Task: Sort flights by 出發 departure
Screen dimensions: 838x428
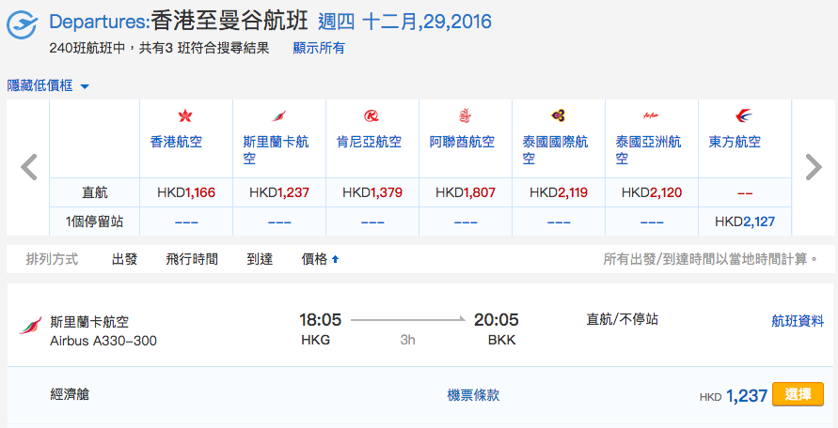Action: pos(124,259)
